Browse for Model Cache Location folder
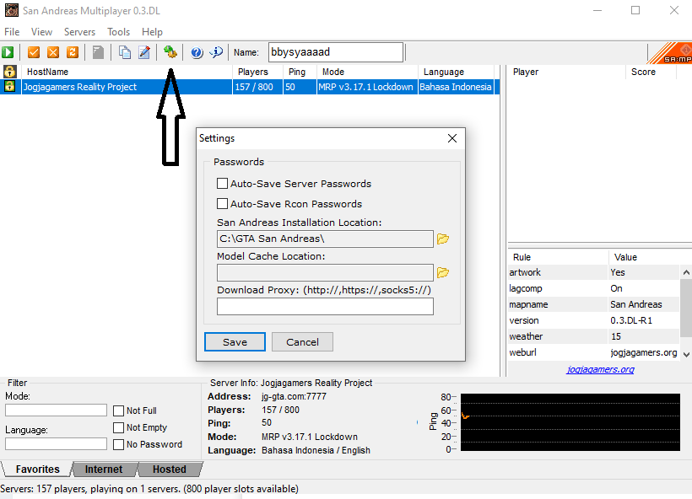692x499 pixels. click(443, 272)
